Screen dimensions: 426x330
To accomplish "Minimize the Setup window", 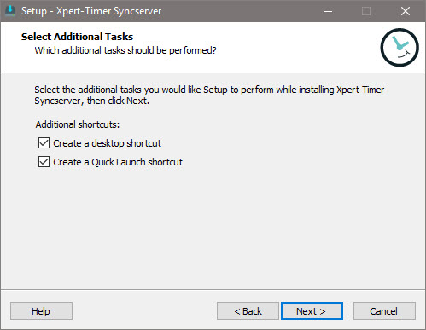I will 328,11.
